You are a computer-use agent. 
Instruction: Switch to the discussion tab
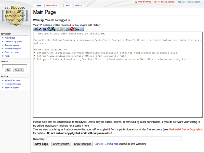tap(52, 6)
